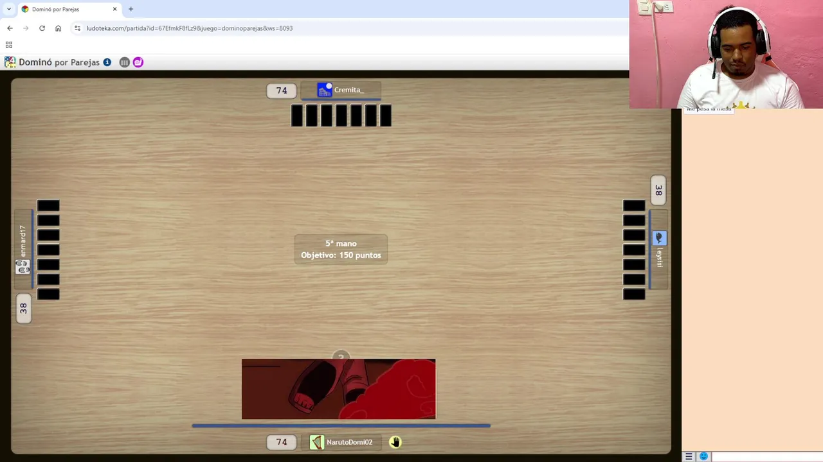Open the chat menu list icon

coord(689,456)
